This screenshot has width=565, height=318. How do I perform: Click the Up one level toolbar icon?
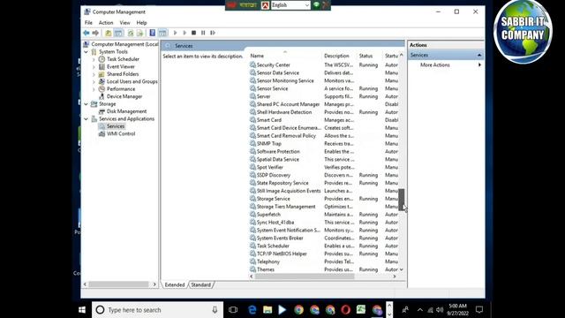pyautogui.click(x=108, y=33)
